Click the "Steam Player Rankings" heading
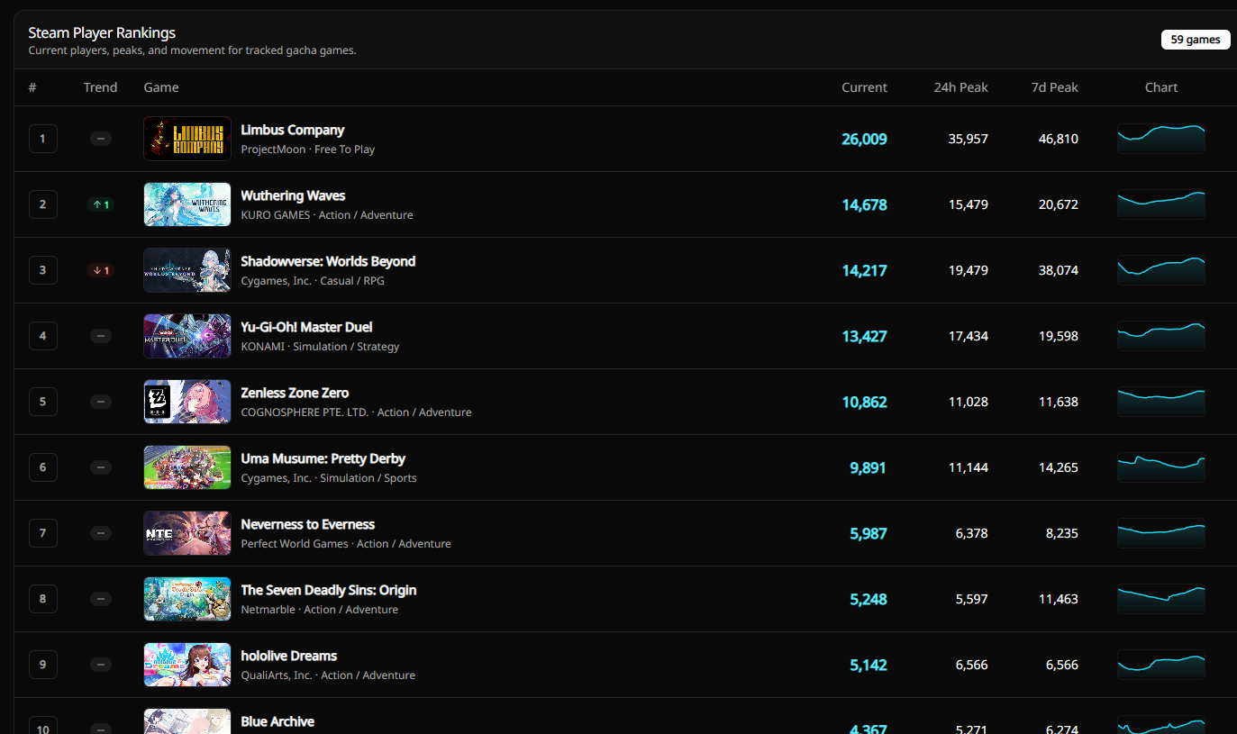Viewport: 1237px width, 734px height. (x=102, y=33)
